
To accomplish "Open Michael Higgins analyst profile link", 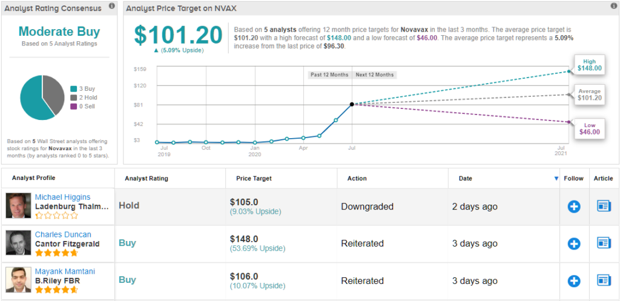I will (62, 197).
